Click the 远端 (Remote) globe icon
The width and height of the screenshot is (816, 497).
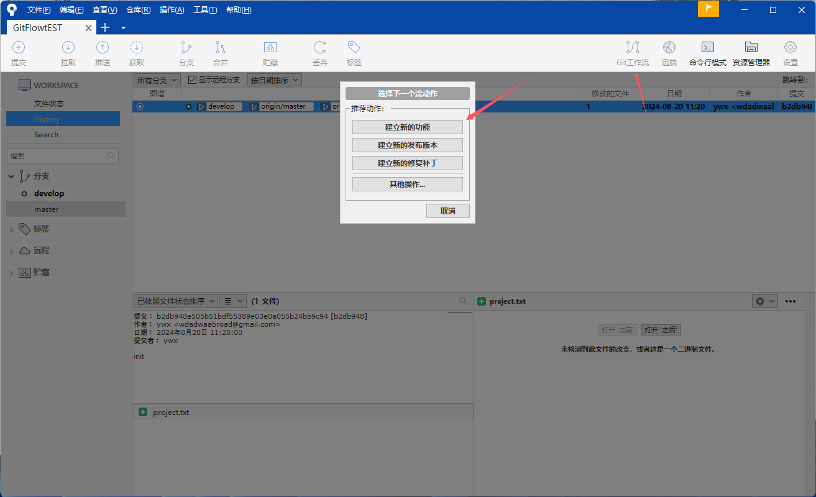[669, 47]
